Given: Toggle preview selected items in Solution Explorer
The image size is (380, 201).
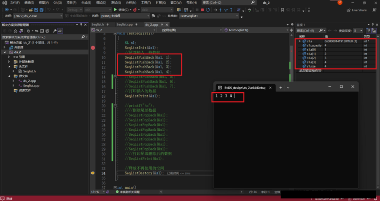Looking at the screenshot, I should (60, 31).
